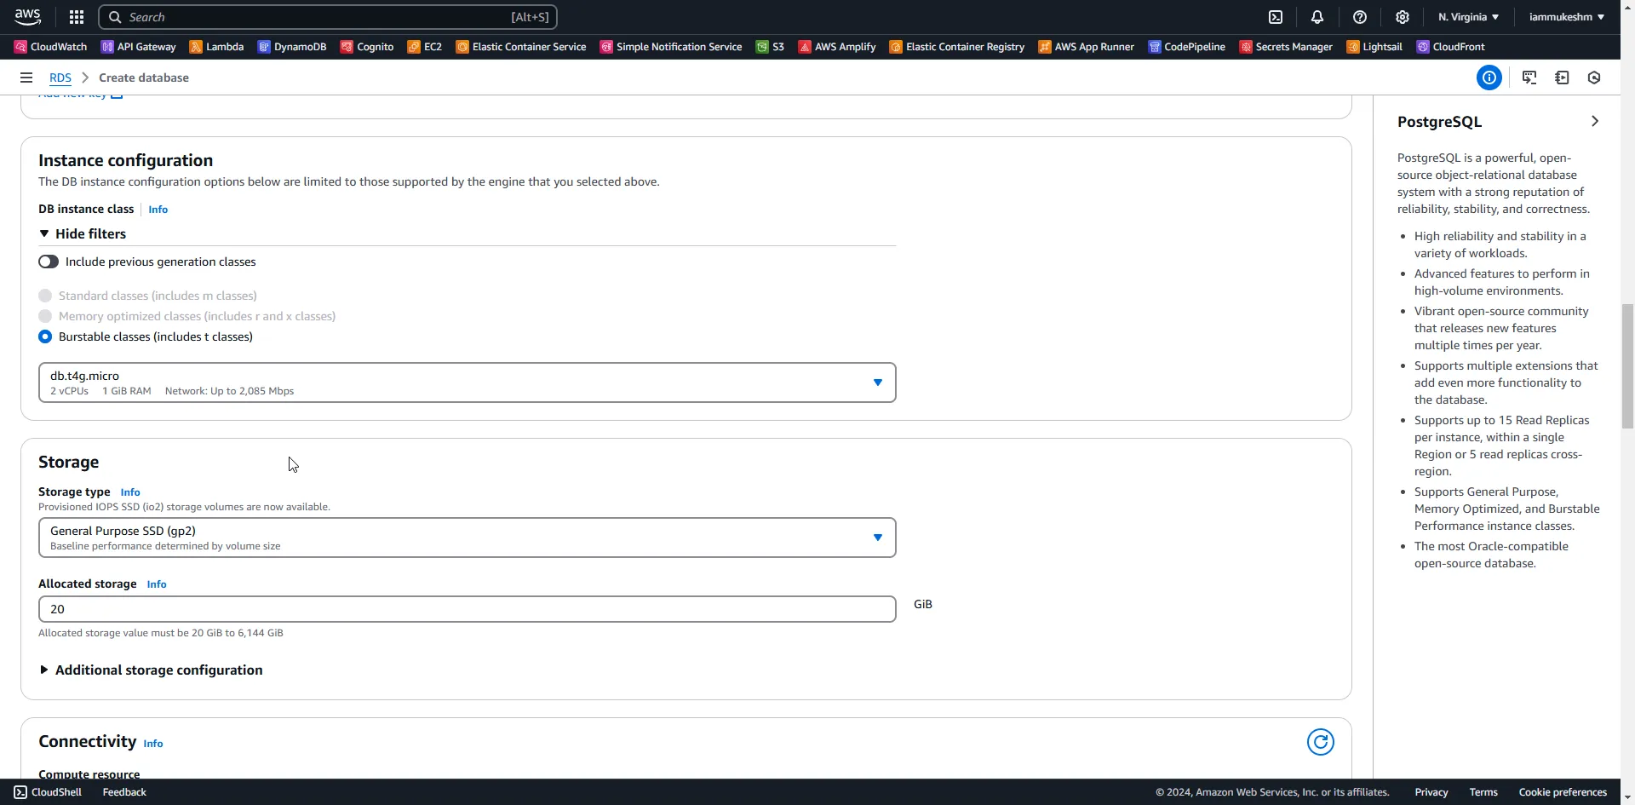Enable Include previous generation classes
Viewport: 1635px width, 805px height.
click(x=49, y=262)
